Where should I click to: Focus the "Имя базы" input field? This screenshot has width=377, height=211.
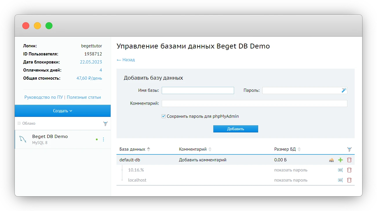point(198,90)
